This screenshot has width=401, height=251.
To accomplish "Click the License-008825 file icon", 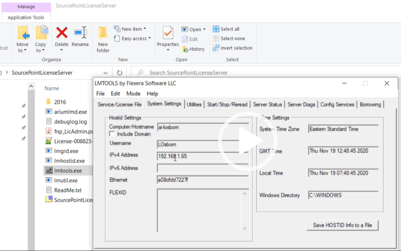I will pyautogui.click(x=48, y=141).
